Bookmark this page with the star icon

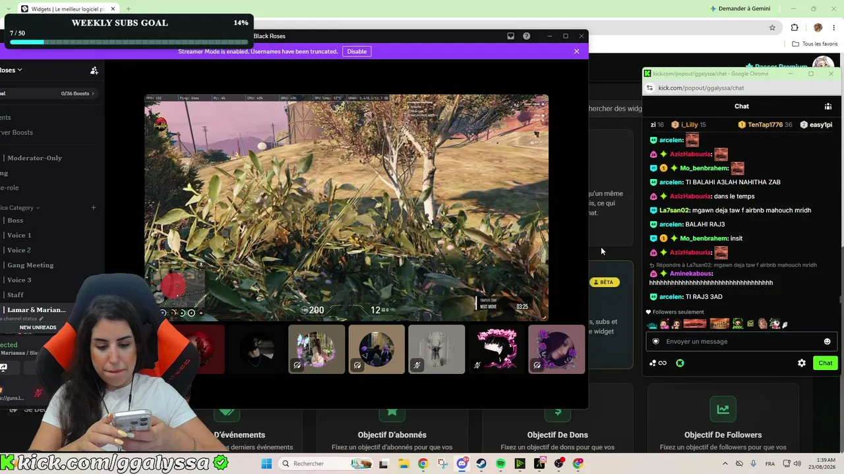(x=772, y=28)
